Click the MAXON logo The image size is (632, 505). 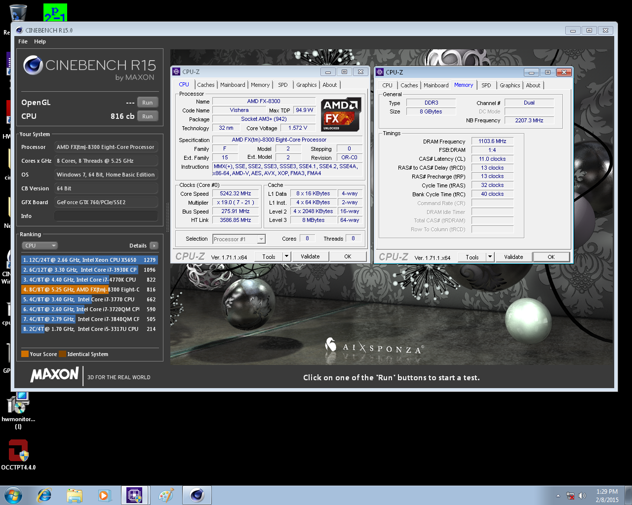(55, 374)
